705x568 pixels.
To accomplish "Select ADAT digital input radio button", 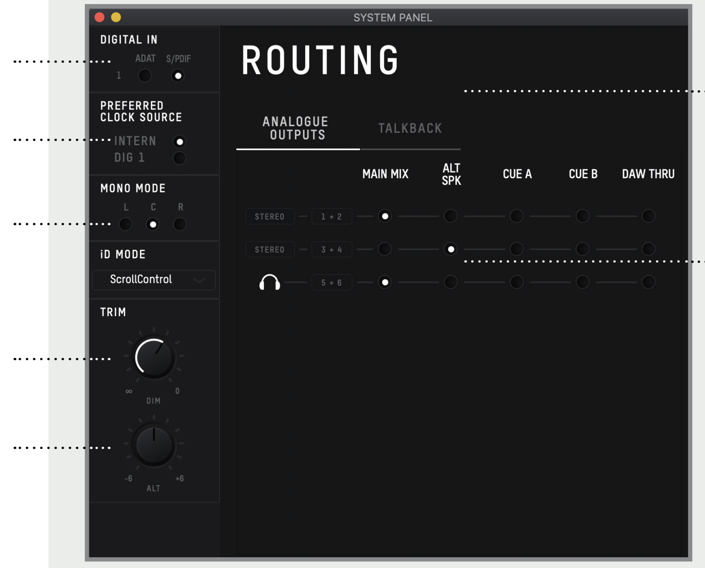I will tap(145, 76).
